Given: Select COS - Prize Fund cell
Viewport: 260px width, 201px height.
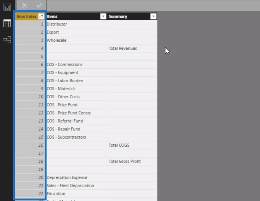Looking at the screenshot, I should [77, 105].
